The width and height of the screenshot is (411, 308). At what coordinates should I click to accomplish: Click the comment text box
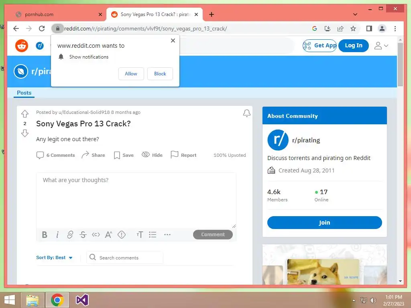136,201
